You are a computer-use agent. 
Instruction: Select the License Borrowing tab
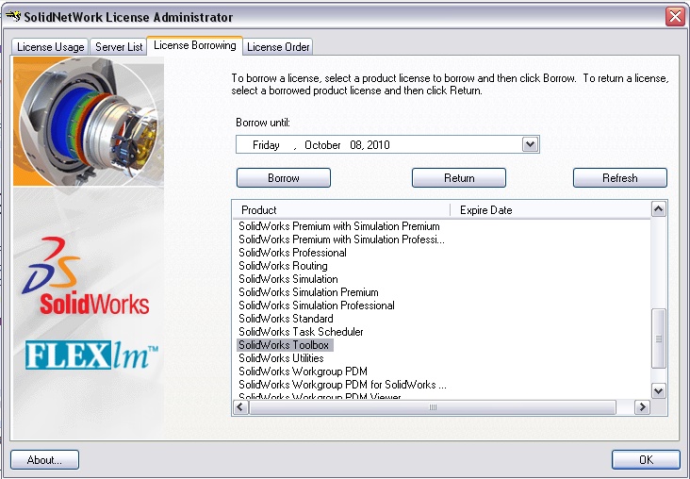(194, 45)
